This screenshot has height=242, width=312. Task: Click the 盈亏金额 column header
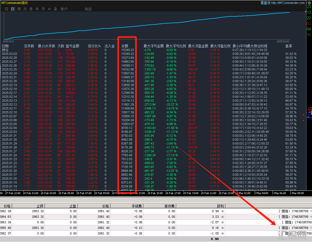click(x=72, y=46)
